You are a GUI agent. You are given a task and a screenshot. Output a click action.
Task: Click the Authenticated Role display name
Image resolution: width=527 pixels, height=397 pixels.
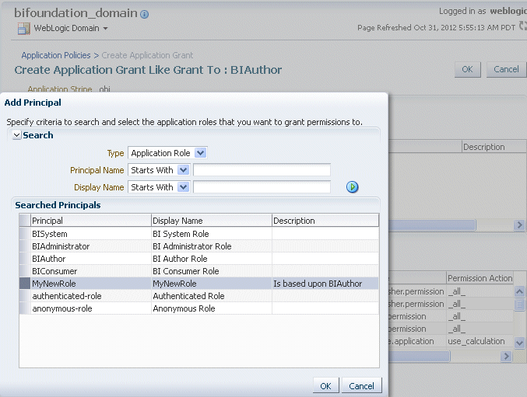[x=188, y=296]
